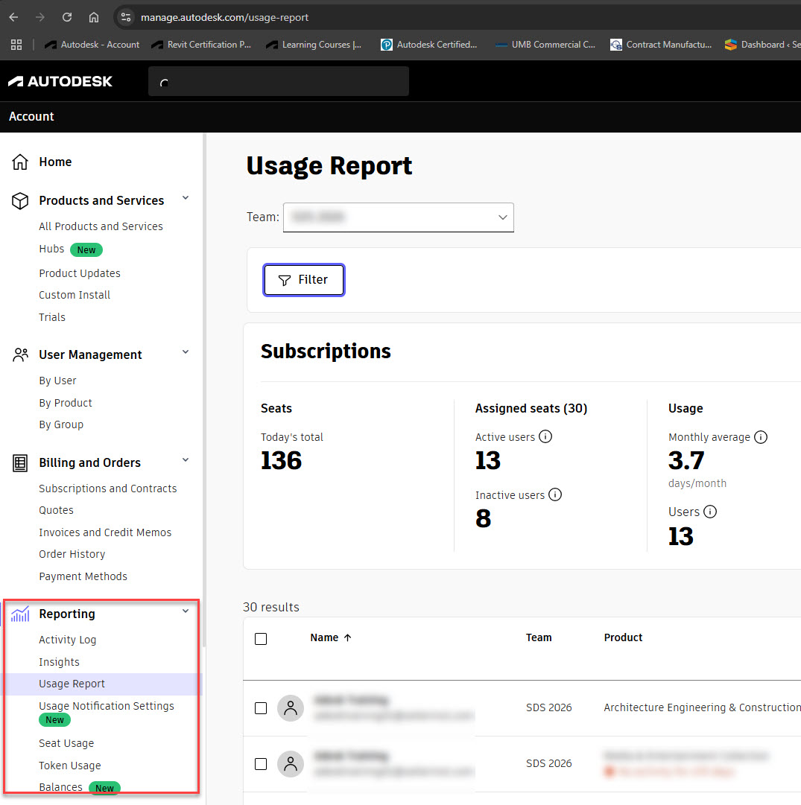Open the Activity Log report
Viewport: 801px width, 805px height.
click(67, 640)
